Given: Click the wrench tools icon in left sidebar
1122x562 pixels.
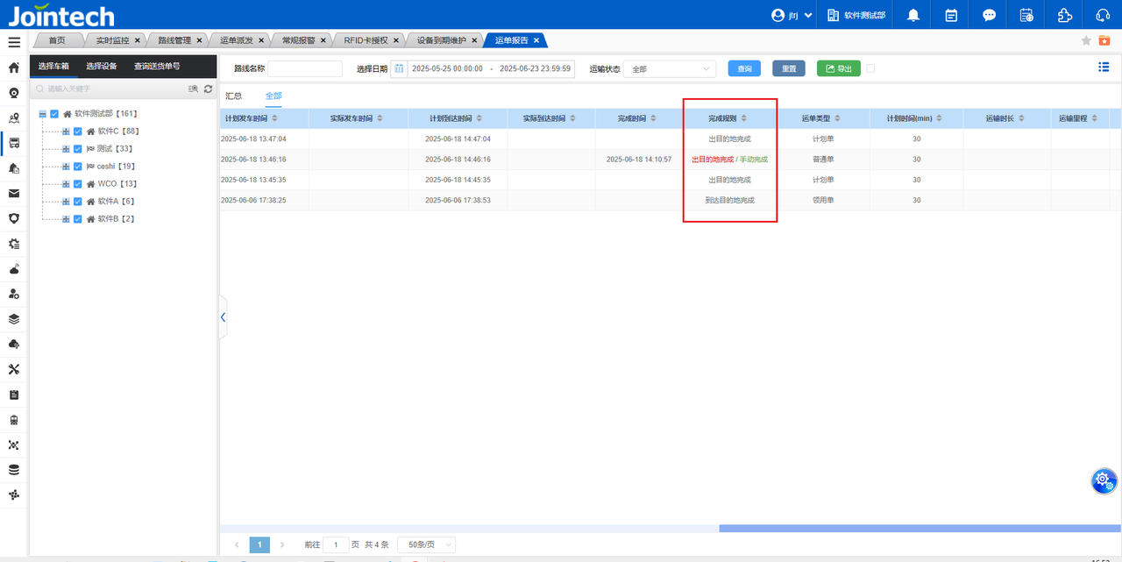Looking at the screenshot, I should [14, 369].
